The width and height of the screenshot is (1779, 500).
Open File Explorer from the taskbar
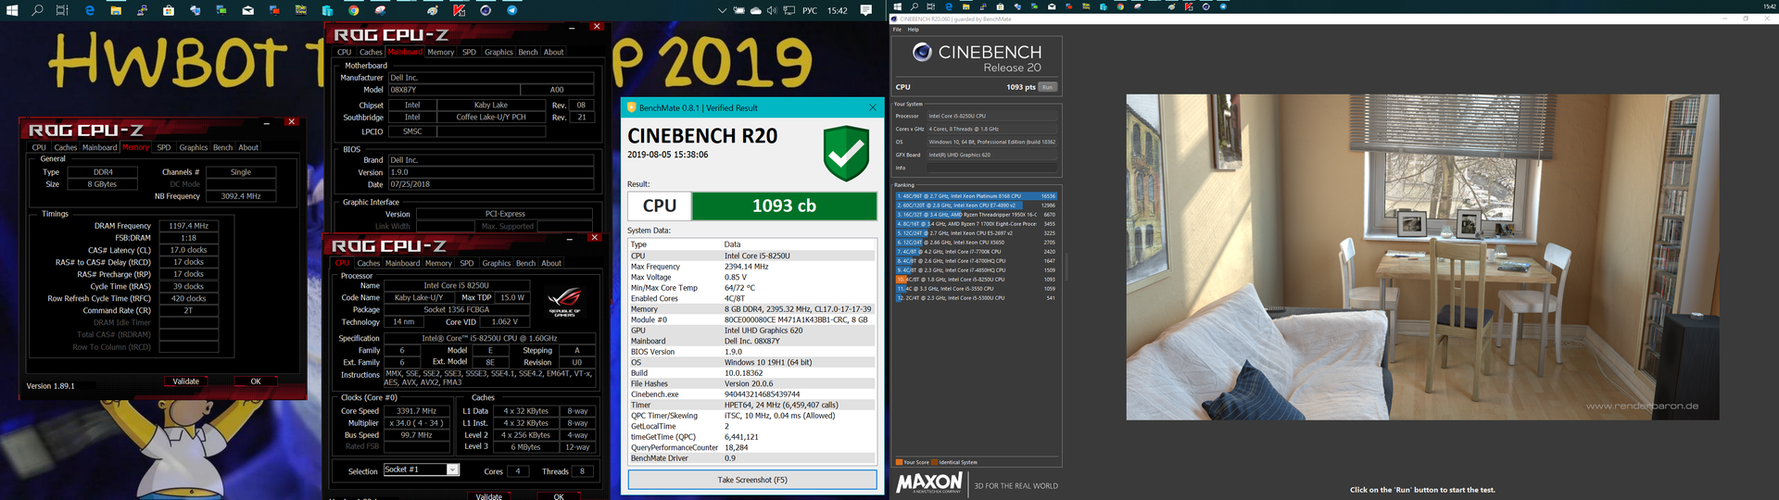(116, 11)
